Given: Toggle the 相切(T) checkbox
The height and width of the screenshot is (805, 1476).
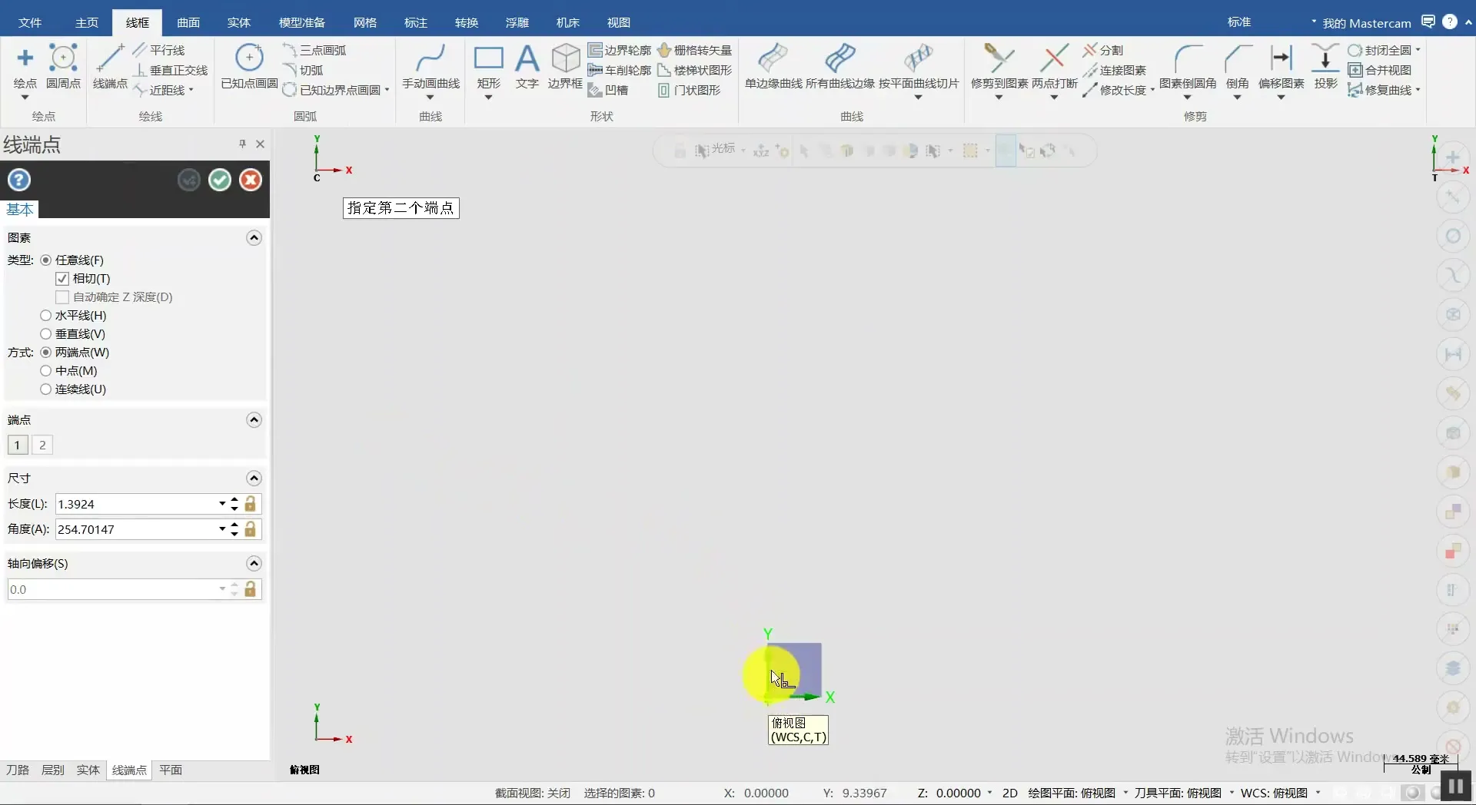Looking at the screenshot, I should pos(63,279).
